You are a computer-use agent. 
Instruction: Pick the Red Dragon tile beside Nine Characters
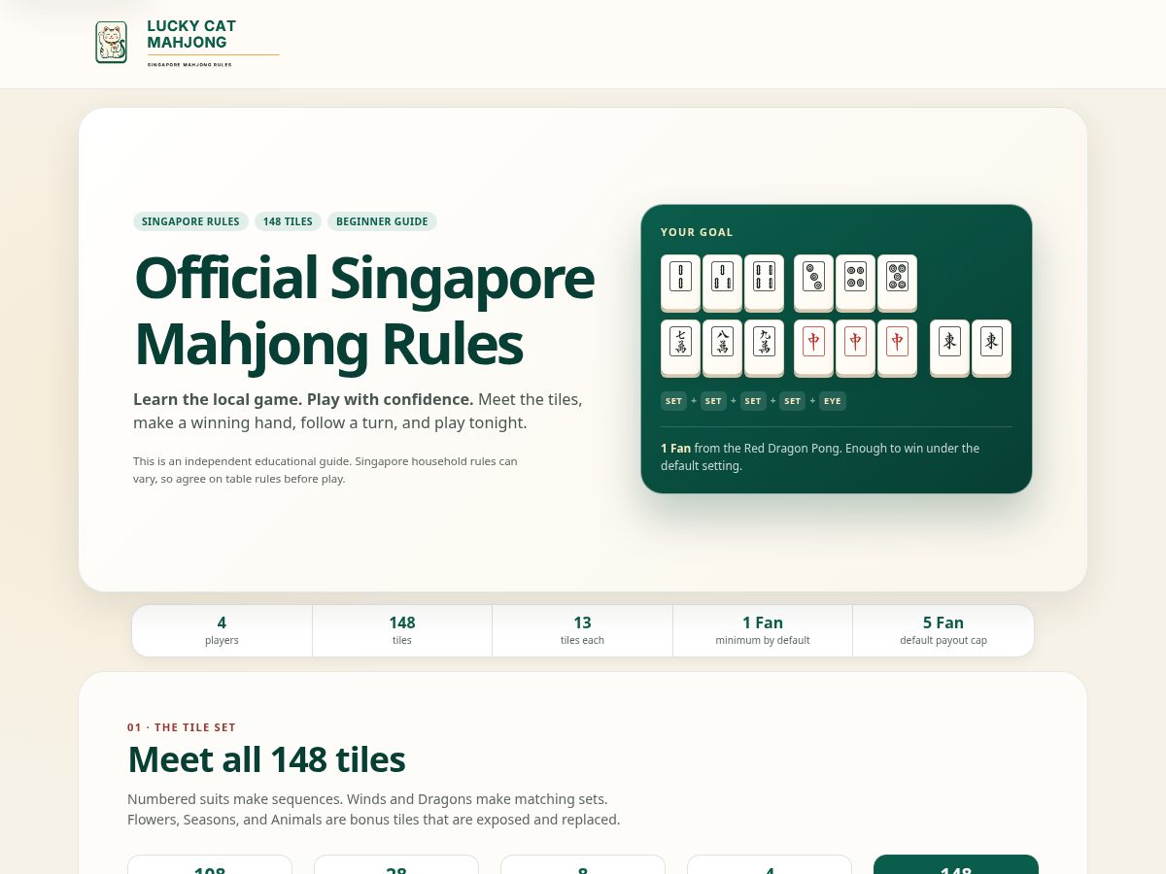813,347
